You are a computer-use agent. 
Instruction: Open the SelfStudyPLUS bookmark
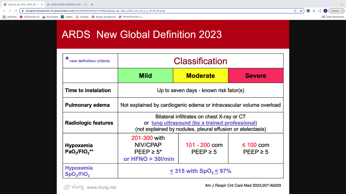tap(29, 17)
